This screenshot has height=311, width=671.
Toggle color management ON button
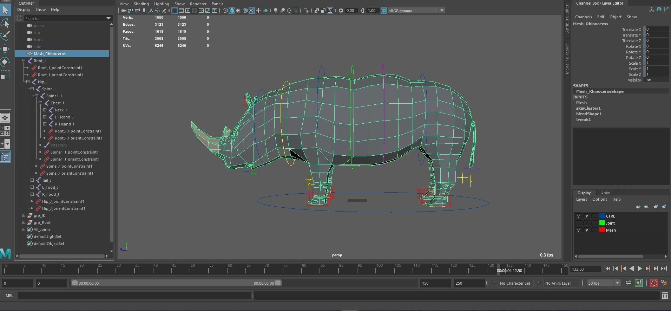coord(383,11)
